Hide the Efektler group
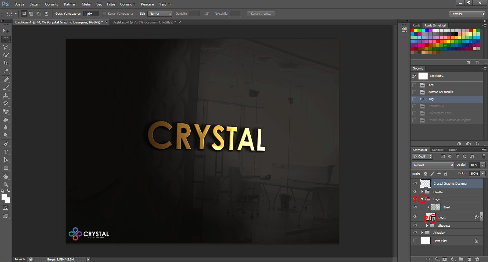The height and width of the screenshot is (262, 488). 415,192
